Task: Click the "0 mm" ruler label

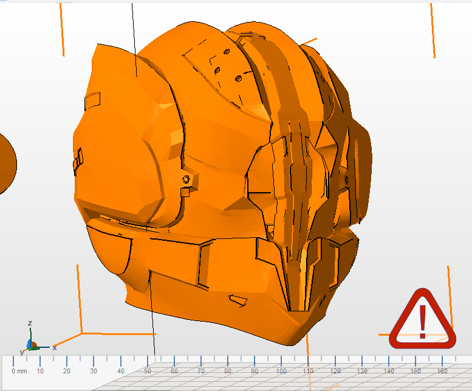Action: pyautogui.click(x=19, y=371)
